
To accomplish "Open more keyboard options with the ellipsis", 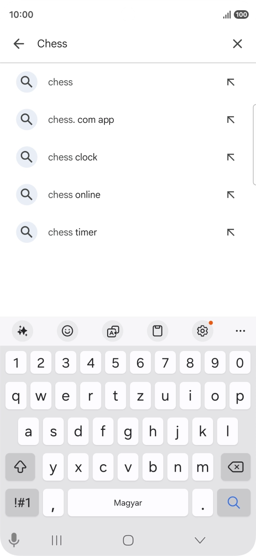I will [240, 331].
